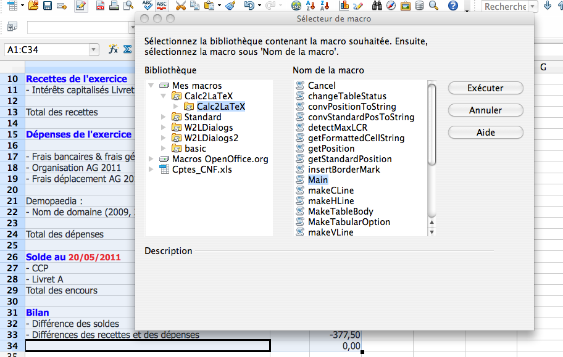Expand the Cptes_CNF.xls tree node
Screen dimensions: 563x357
152,170
